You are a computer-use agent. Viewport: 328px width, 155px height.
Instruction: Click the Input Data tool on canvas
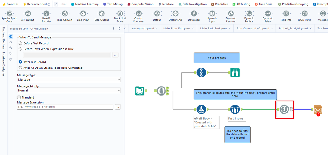[140, 91]
